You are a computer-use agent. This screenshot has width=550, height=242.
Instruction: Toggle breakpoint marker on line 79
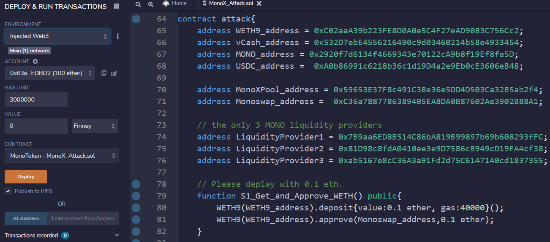point(136,196)
